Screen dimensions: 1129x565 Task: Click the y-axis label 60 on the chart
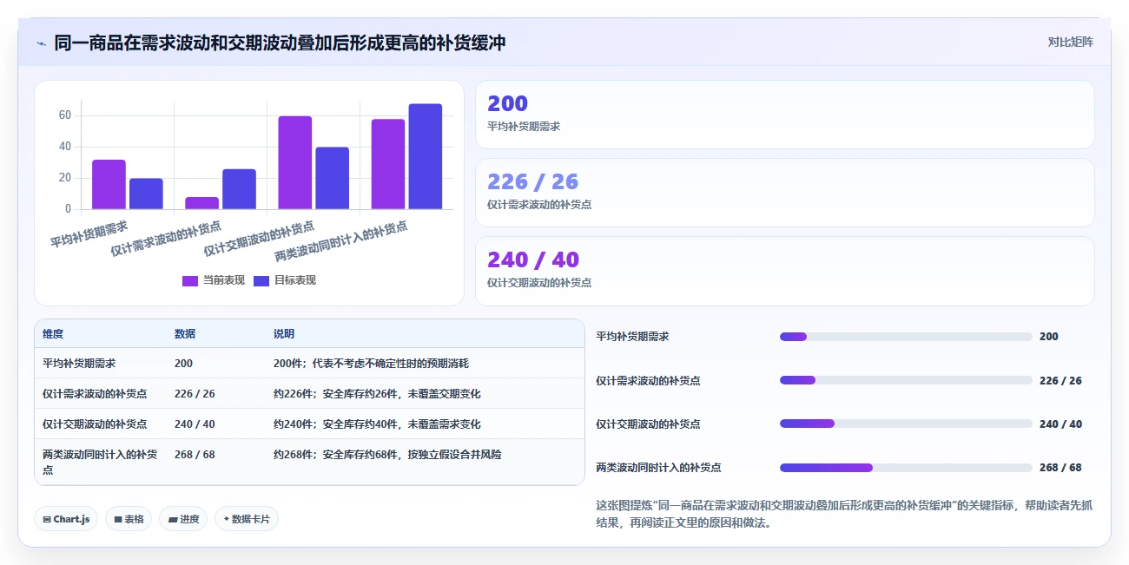[x=65, y=115]
